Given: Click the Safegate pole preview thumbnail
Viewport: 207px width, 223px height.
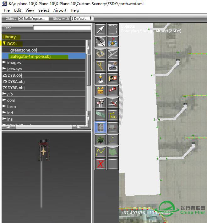Looking at the screenshot, I should click(43, 173).
